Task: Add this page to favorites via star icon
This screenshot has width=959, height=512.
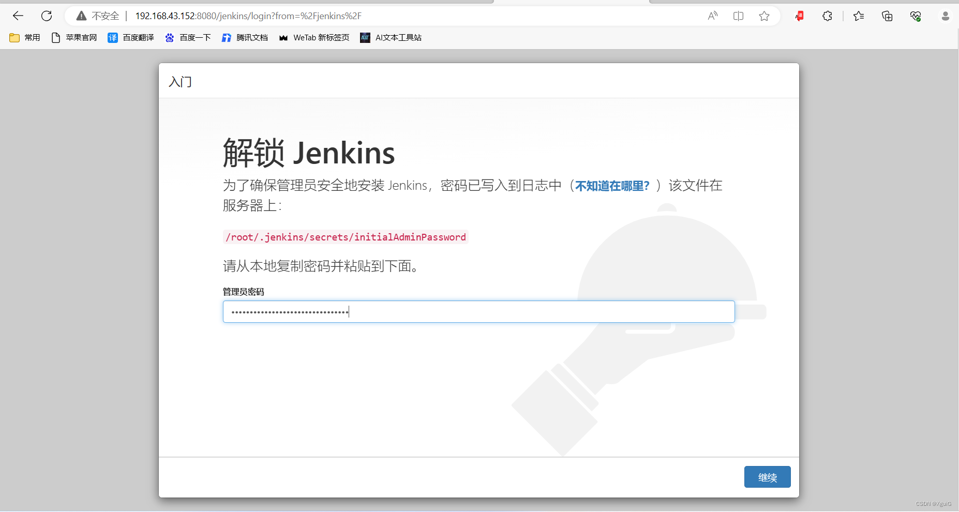Action: coord(765,16)
